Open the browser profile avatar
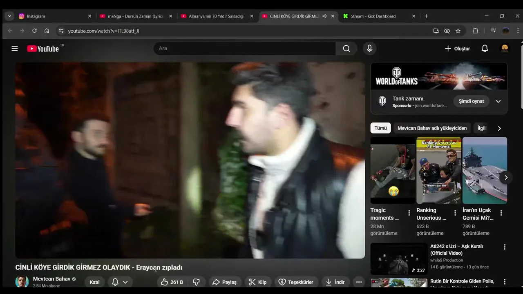Screen dimensions: 523x294 tap(506, 31)
